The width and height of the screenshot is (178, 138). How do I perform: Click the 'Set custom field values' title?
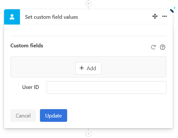[x=52, y=17]
